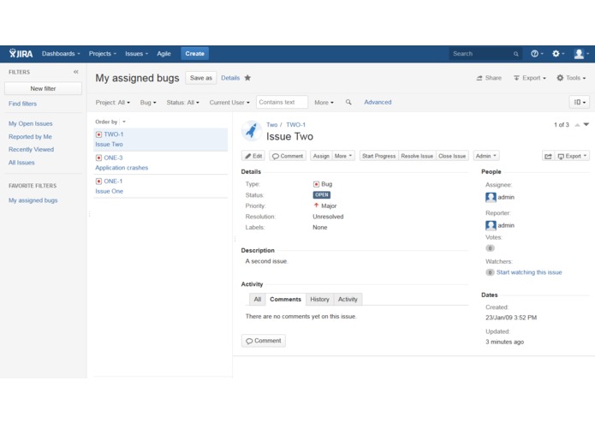
Task: Click the share icon in issue toolbar
Action: coord(548,156)
